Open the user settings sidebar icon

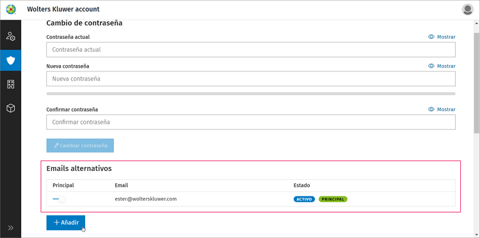coord(11,36)
